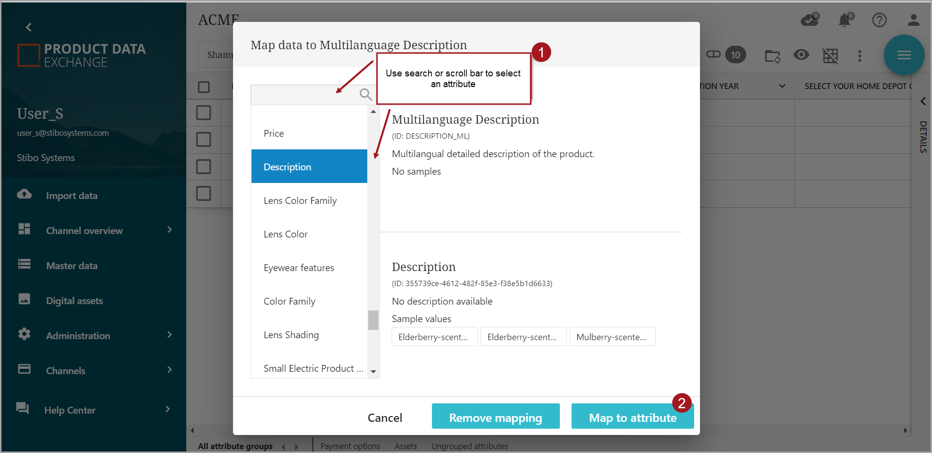Screen dimensions: 932x453
Task: Click the search magnifier icon in attribute list
Action: tap(365, 94)
